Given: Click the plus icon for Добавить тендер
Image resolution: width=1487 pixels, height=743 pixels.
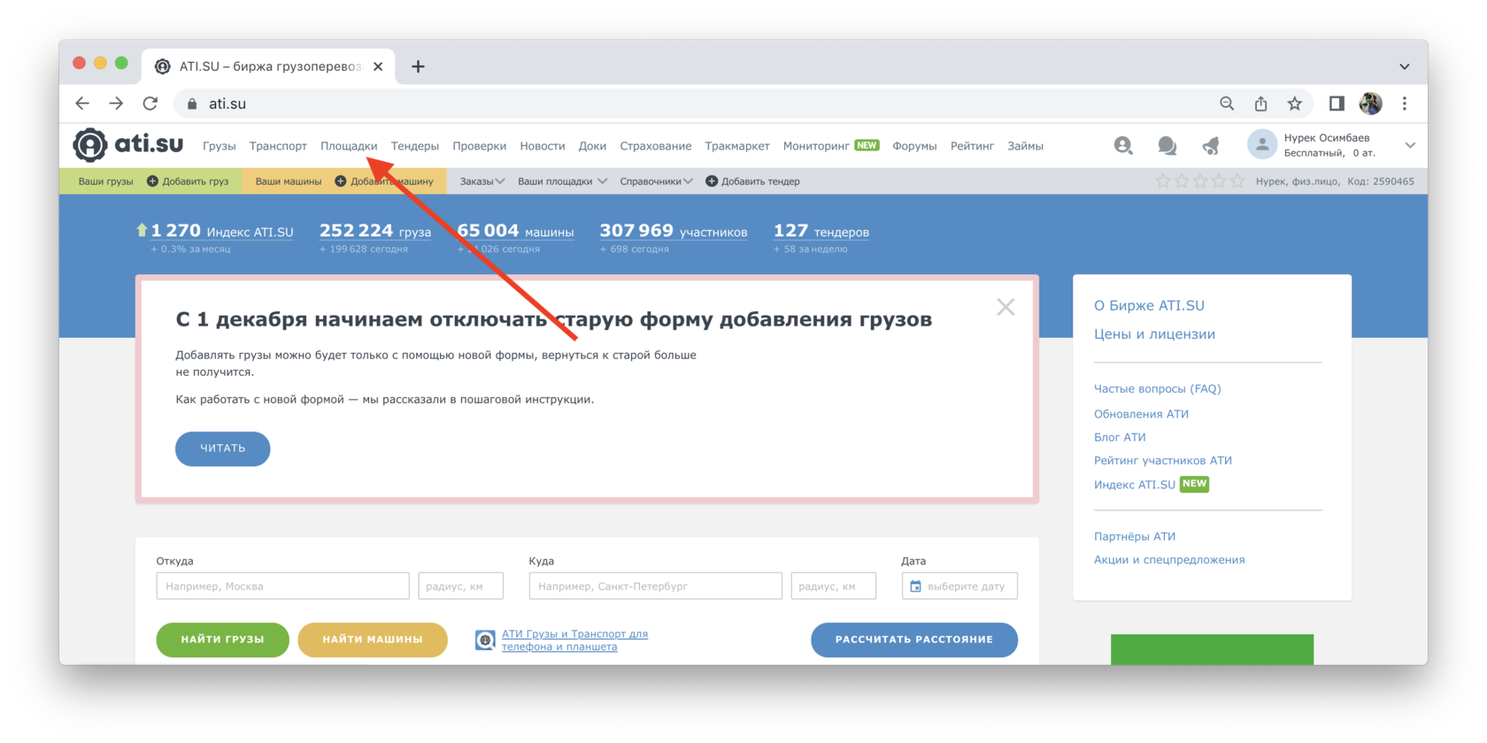Looking at the screenshot, I should [712, 181].
